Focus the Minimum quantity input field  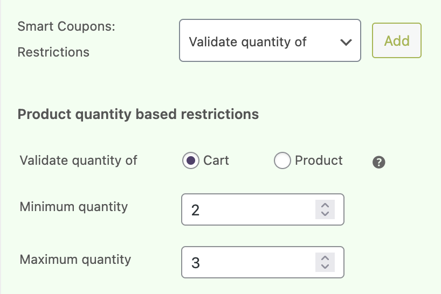pos(248,209)
